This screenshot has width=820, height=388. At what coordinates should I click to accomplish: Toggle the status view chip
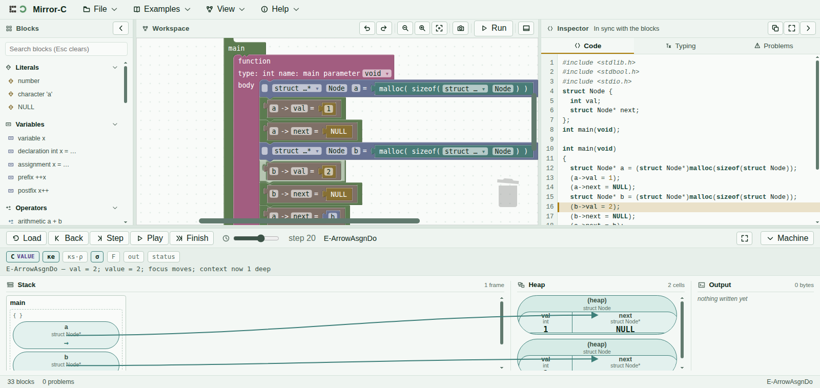tap(163, 257)
